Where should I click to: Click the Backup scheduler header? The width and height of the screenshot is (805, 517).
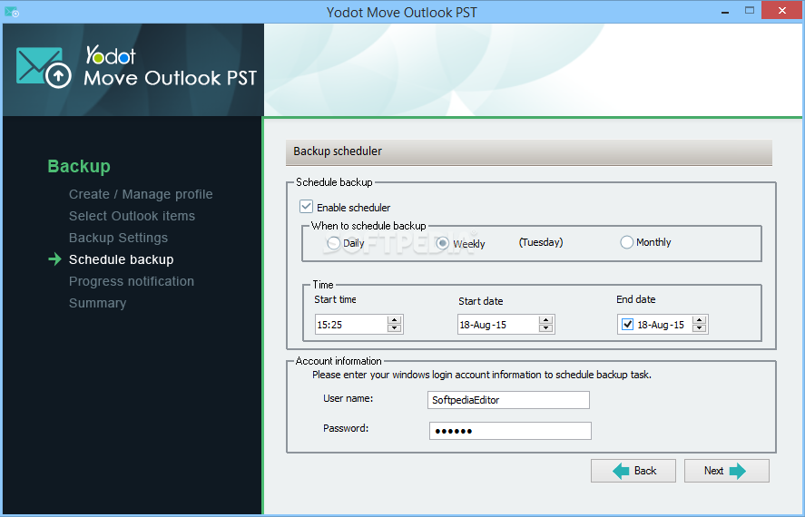pyautogui.click(x=529, y=151)
